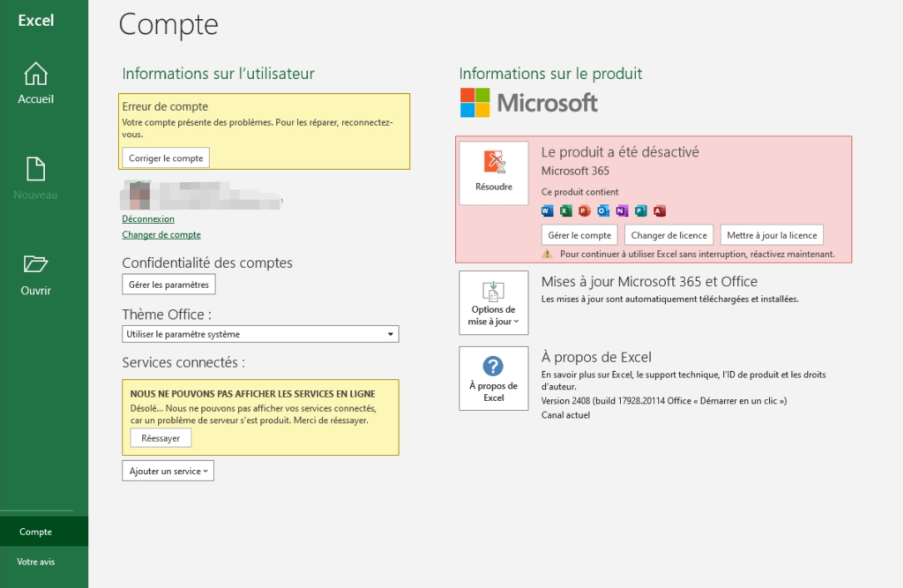The width and height of the screenshot is (903, 588).
Task: Click the Outlook app icon in product list
Action: click(603, 211)
